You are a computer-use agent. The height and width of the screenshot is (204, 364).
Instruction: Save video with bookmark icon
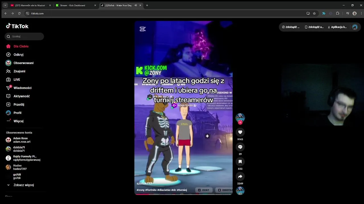pyautogui.click(x=240, y=161)
